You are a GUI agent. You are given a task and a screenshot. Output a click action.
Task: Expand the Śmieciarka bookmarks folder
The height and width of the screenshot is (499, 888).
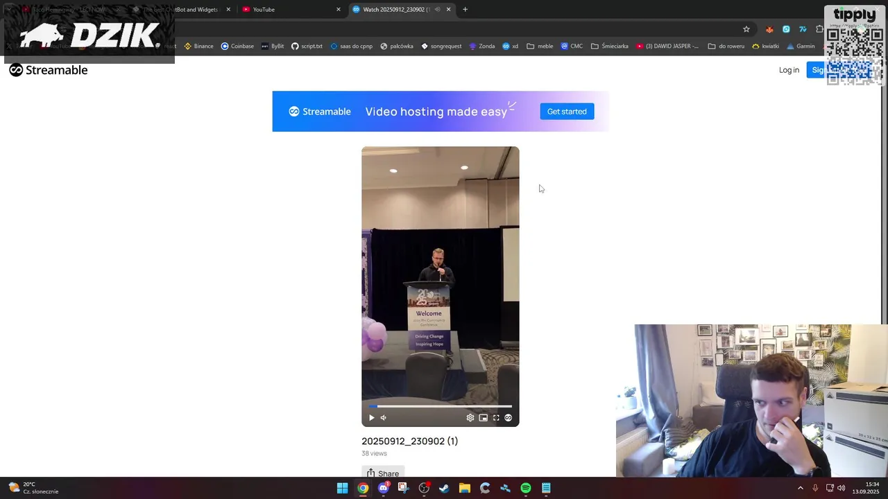[x=609, y=46]
